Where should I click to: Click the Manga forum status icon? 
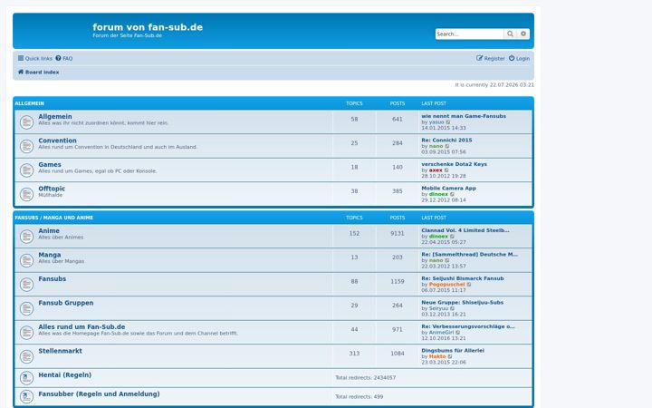tap(26, 260)
